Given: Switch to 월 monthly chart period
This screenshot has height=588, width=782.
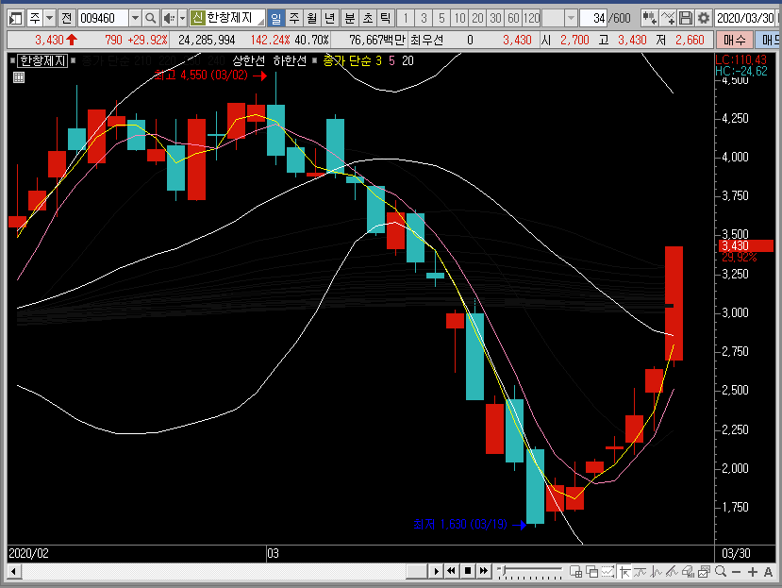Looking at the screenshot, I should (x=311, y=19).
